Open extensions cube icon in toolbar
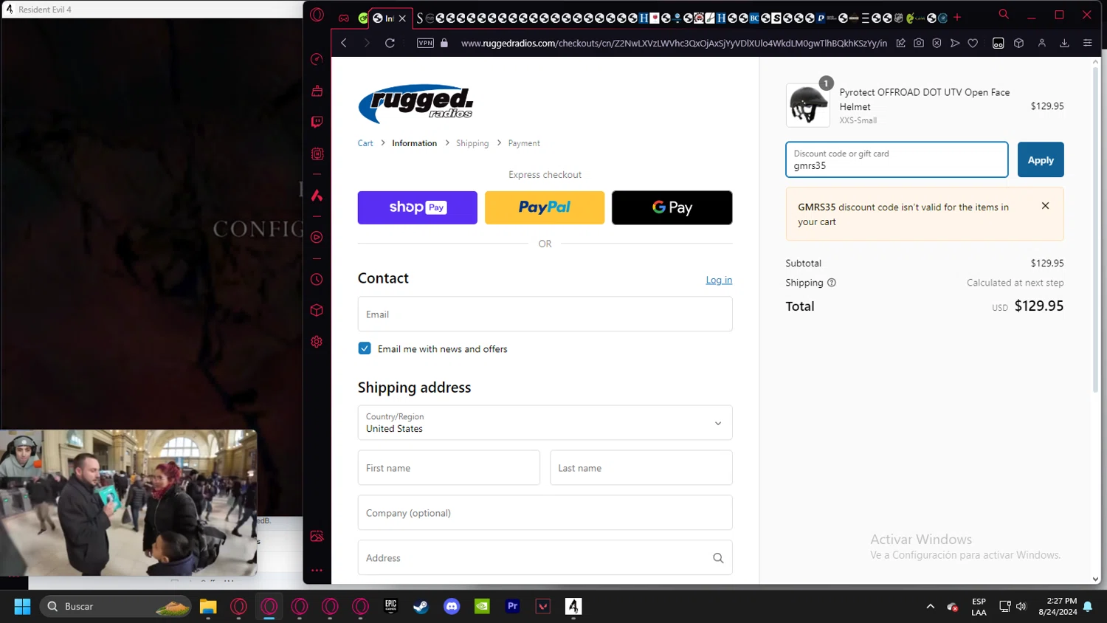Viewport: 1107px width, 623px height. point(1019,43)
